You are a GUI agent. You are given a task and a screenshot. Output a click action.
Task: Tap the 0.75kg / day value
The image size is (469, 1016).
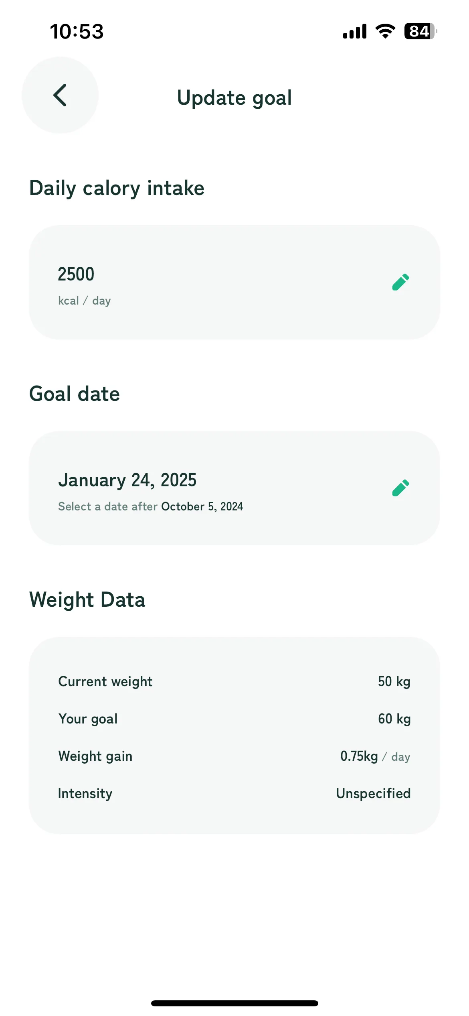click(375, 756)
